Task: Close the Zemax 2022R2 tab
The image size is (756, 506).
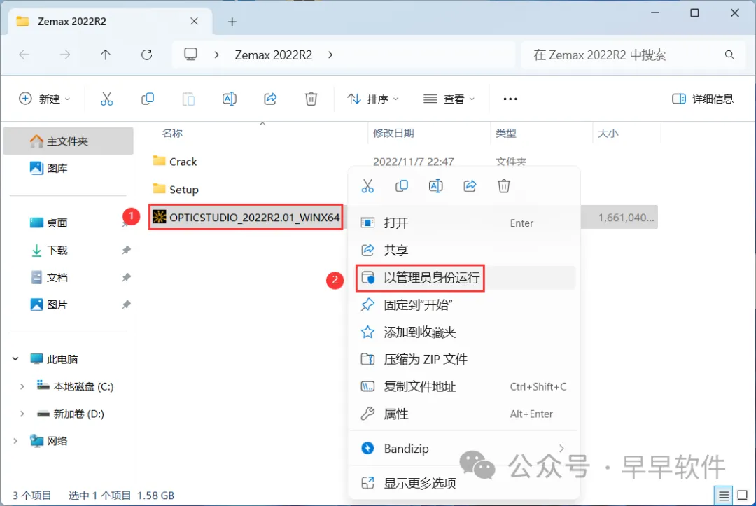Action: point(195,21)
